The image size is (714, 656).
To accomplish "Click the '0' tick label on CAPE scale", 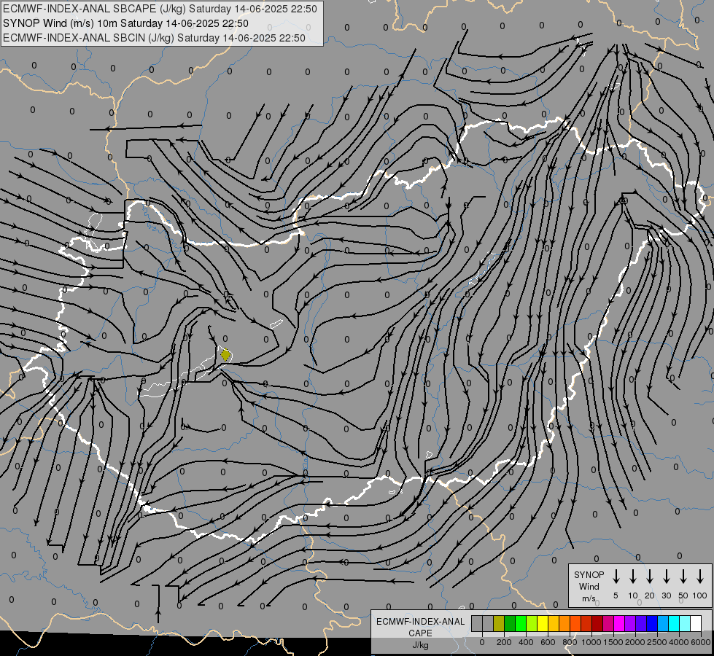I will (x=482, y=642).
